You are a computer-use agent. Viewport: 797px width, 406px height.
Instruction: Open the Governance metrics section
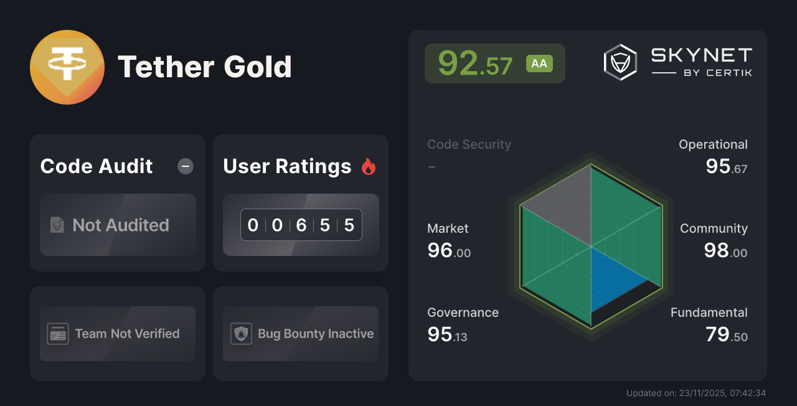pyautogui.click(x=463, y=313)
